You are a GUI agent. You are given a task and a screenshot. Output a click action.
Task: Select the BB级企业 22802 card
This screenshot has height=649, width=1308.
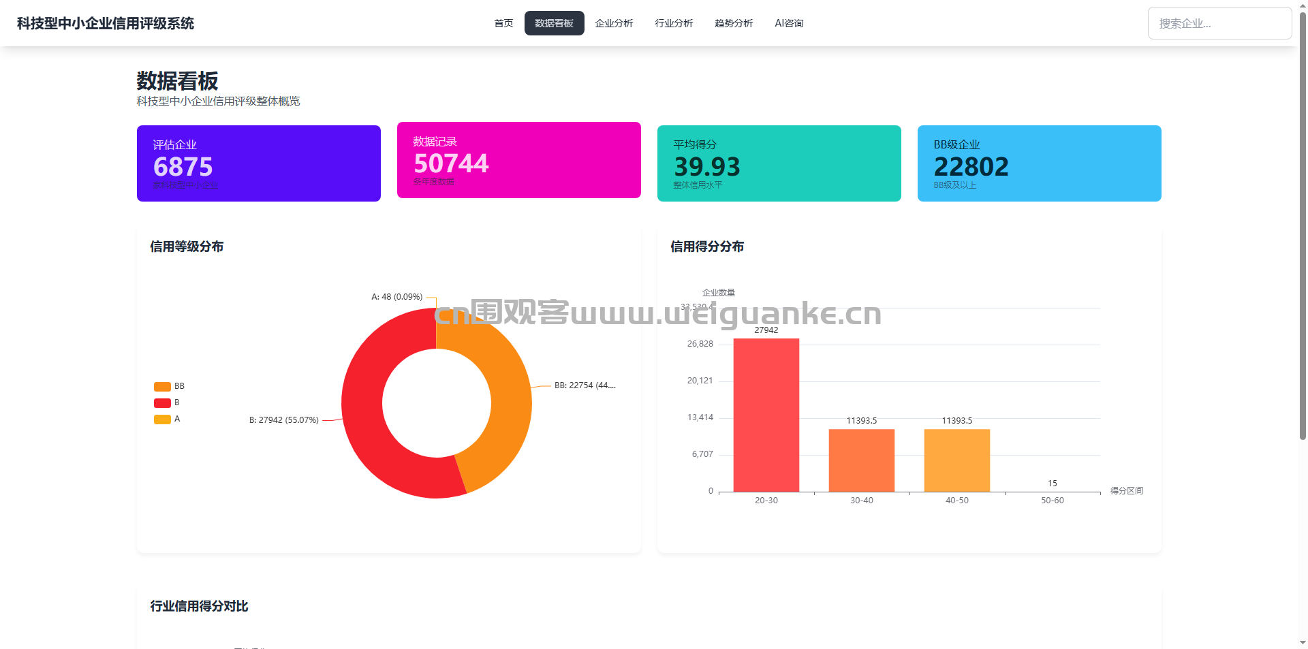click(1039, 163)
